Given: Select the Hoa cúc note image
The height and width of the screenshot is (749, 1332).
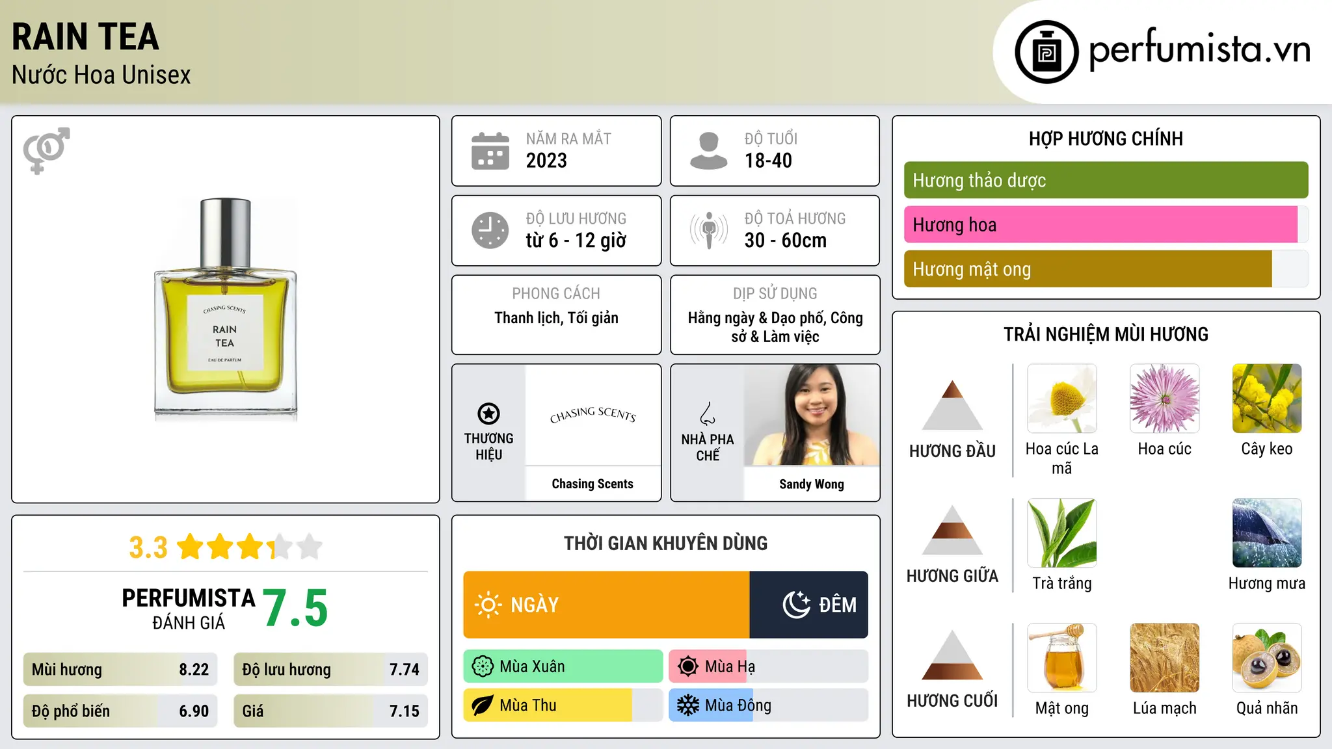Looking at the screenshot, I should click(1165, 399).
